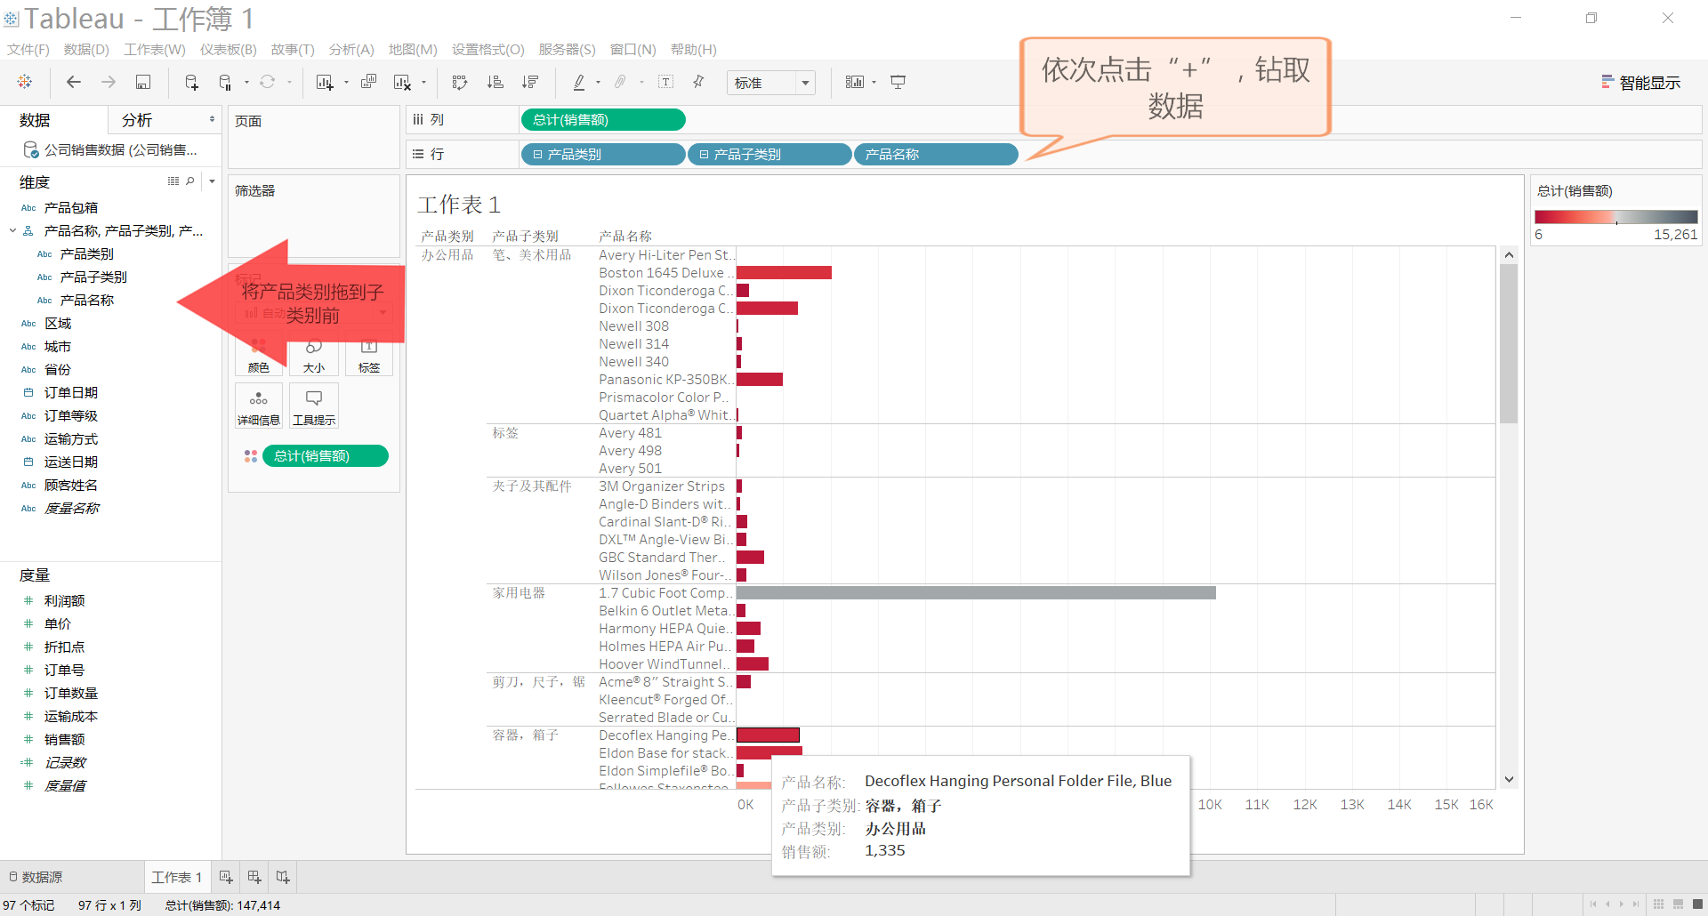Open presentation mode icon
This screenshot has width=1708, height=916.
coord(898,82)
